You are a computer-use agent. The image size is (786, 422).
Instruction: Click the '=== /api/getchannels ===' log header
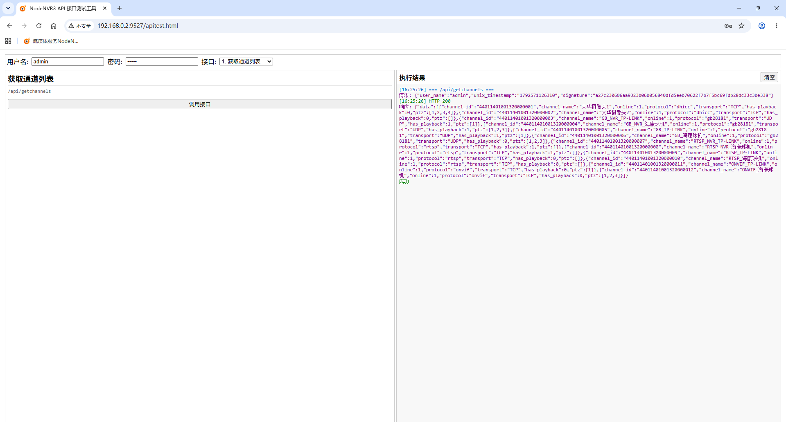[x=461, y=90]
